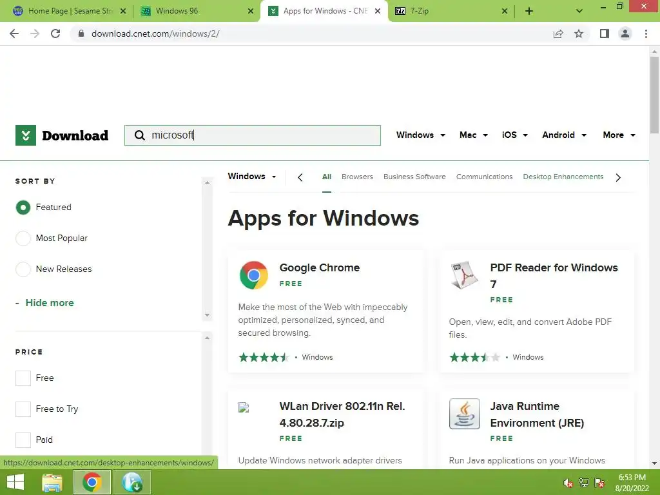Click the download manager taskbar icon
Viewport: 660px width, 495px height.
pyautogui.click(x=133, y=482)
